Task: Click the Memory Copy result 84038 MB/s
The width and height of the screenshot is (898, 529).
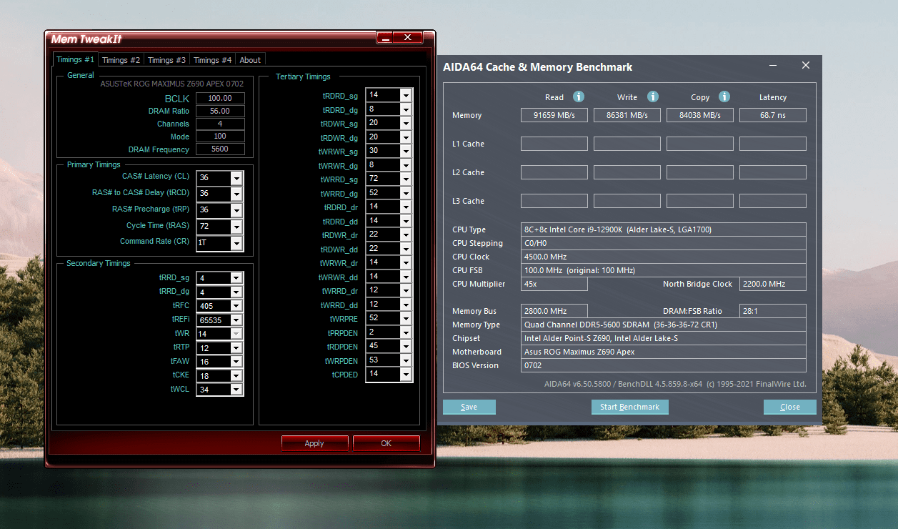Action: (700, 115)
